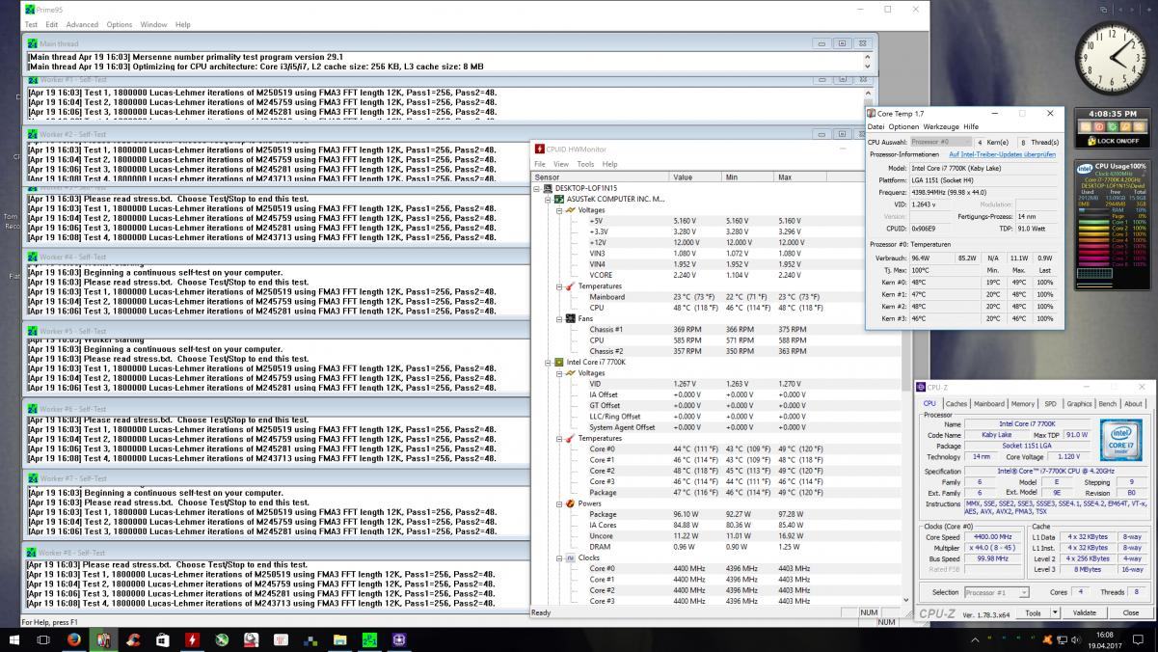Switch to Caches tab in CPU-Z
Image resolution: width=1158 pixels, height=652 pixels.
pyautogui.click(x=956, y=404)
